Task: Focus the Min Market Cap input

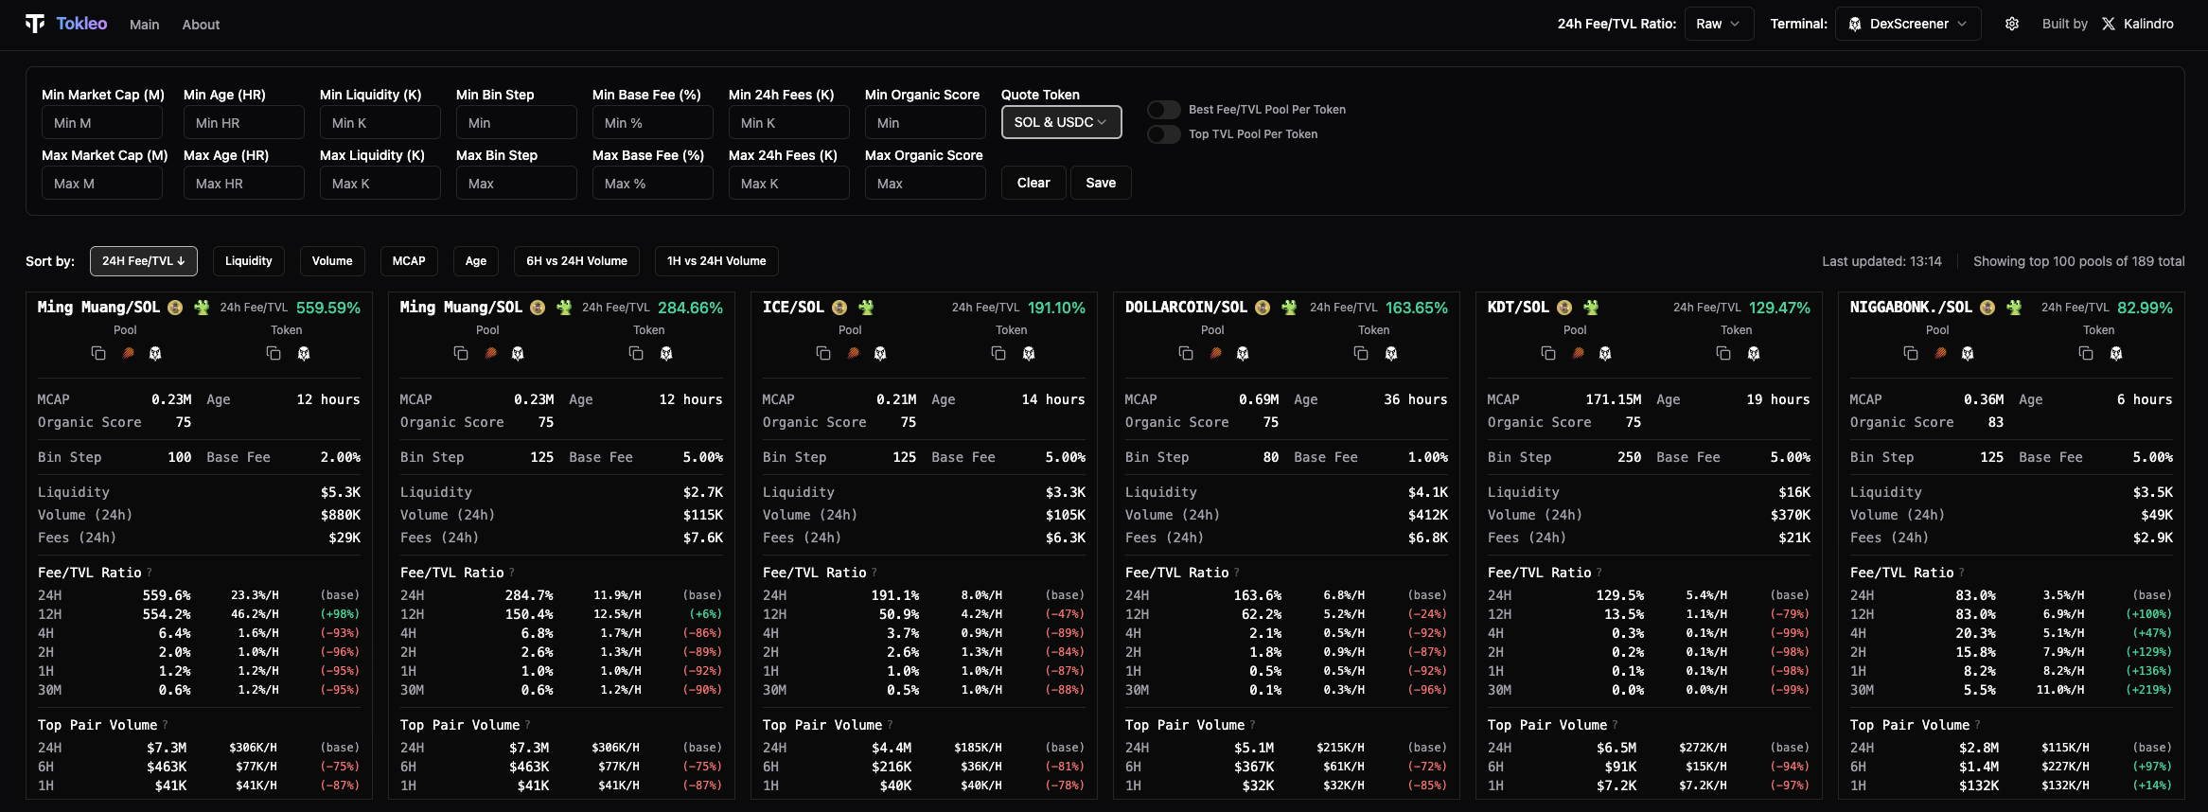Action: [102, 123]
